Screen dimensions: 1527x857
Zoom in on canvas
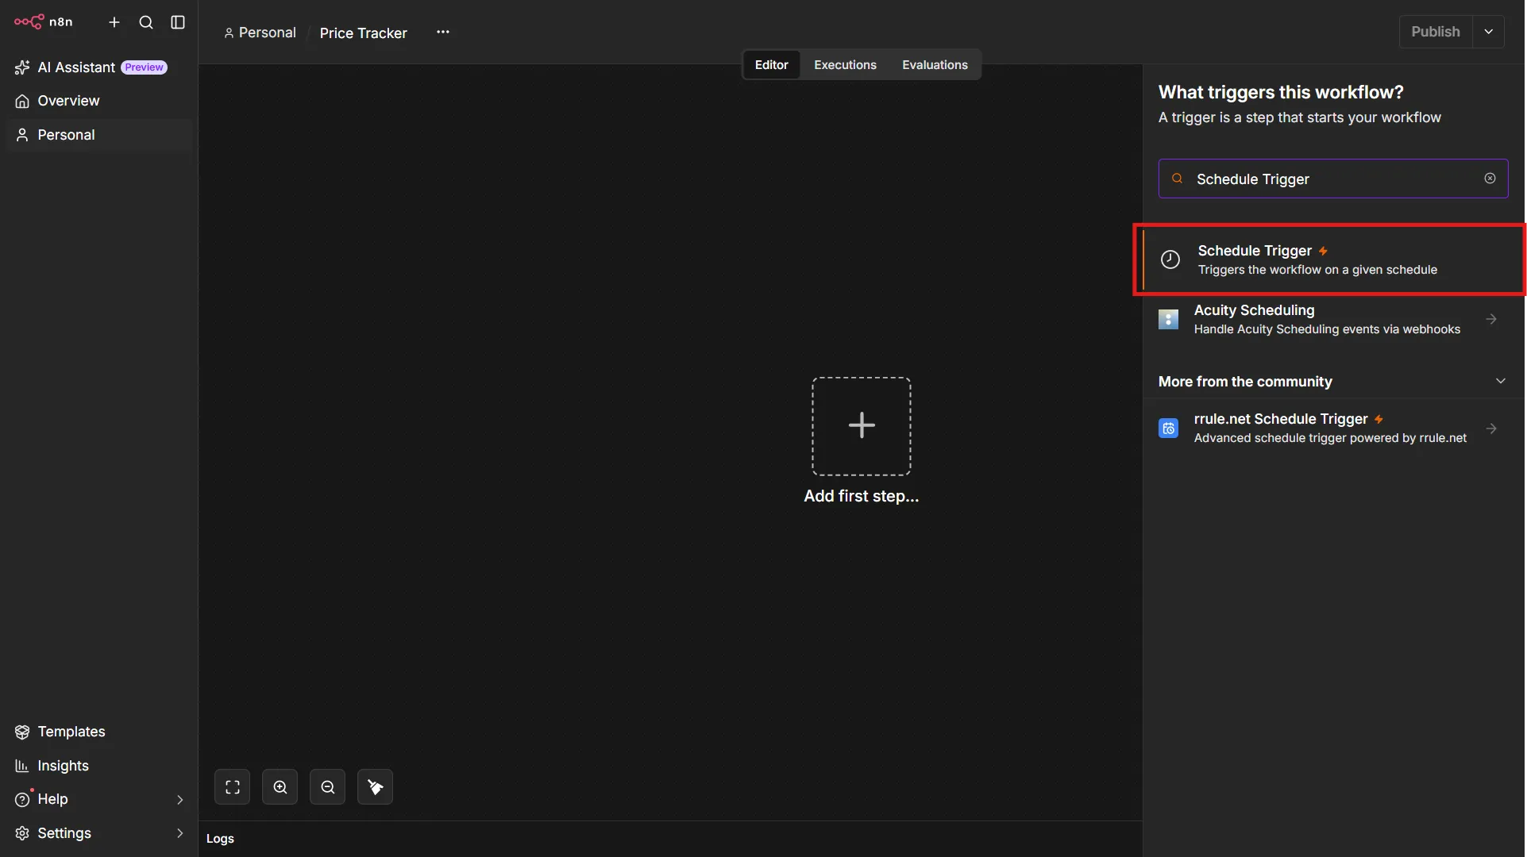click(x=280, y=787)
